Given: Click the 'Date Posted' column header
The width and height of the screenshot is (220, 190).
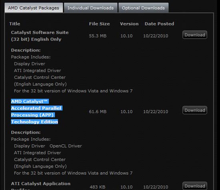Looking at the screenshot, I should click(159, 24).
